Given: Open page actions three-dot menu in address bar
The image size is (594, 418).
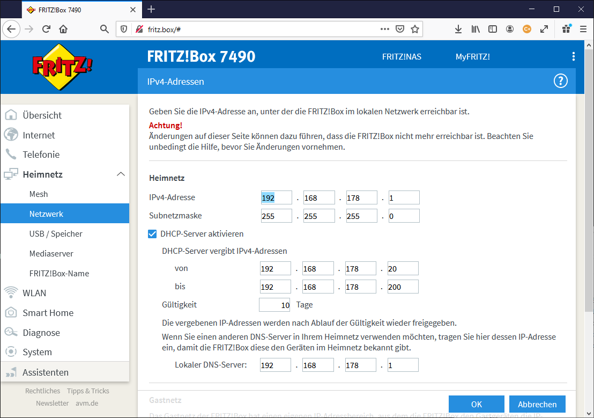Looking at the screenshot, I should tap(385, 29).
